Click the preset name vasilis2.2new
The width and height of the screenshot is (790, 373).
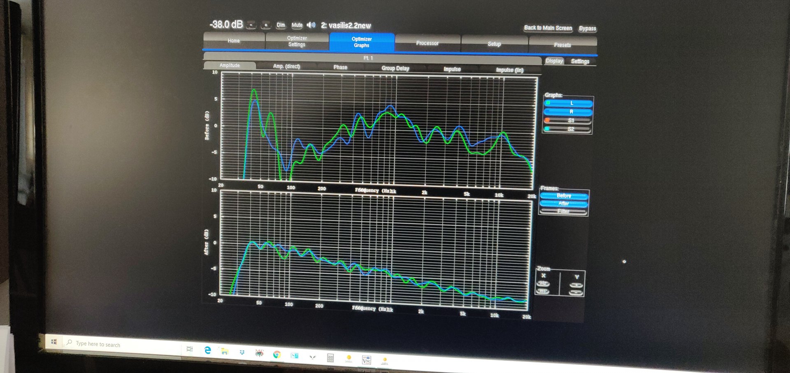coord(349,25)
